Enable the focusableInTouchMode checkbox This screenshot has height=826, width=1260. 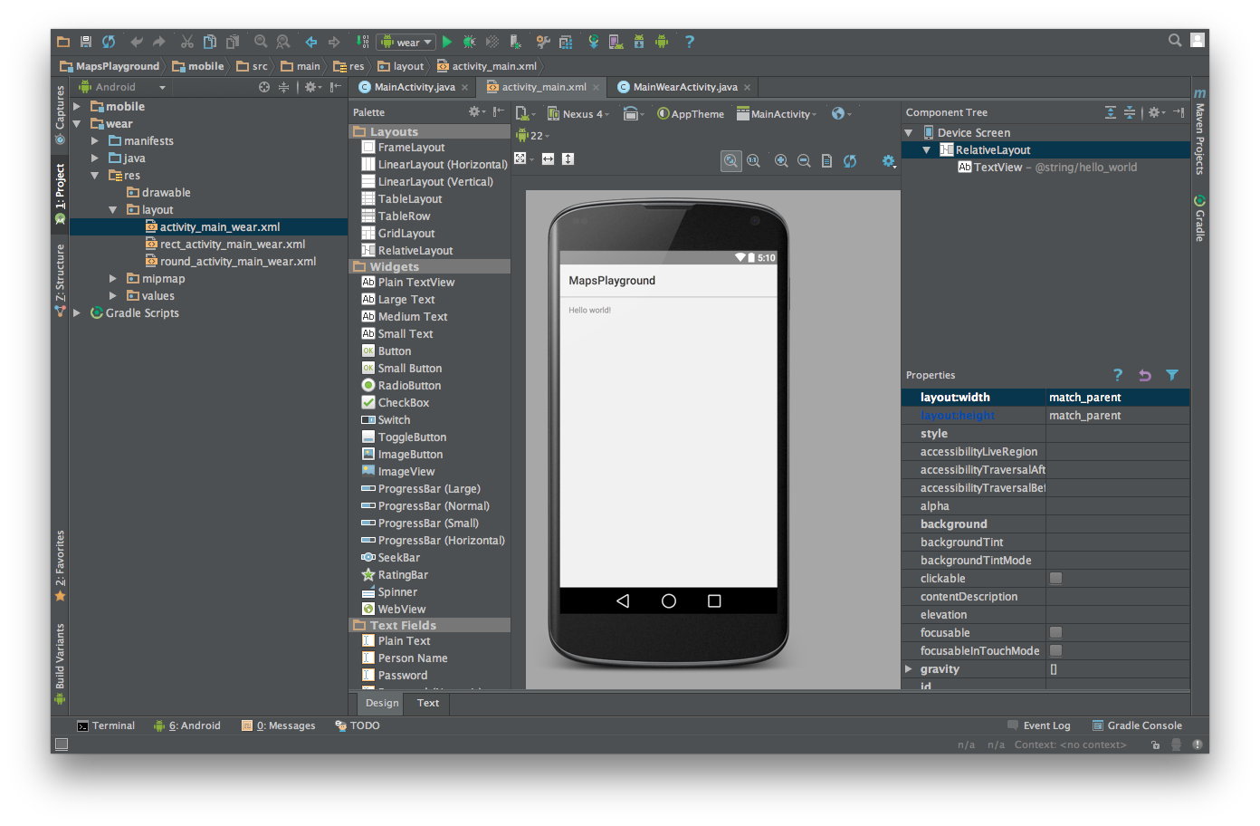pyautogui.click(x=1055, y=650)
